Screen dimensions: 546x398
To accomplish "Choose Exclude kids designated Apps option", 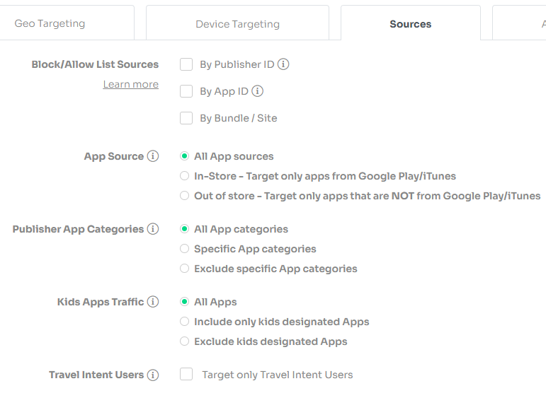I will pos(185,341).
